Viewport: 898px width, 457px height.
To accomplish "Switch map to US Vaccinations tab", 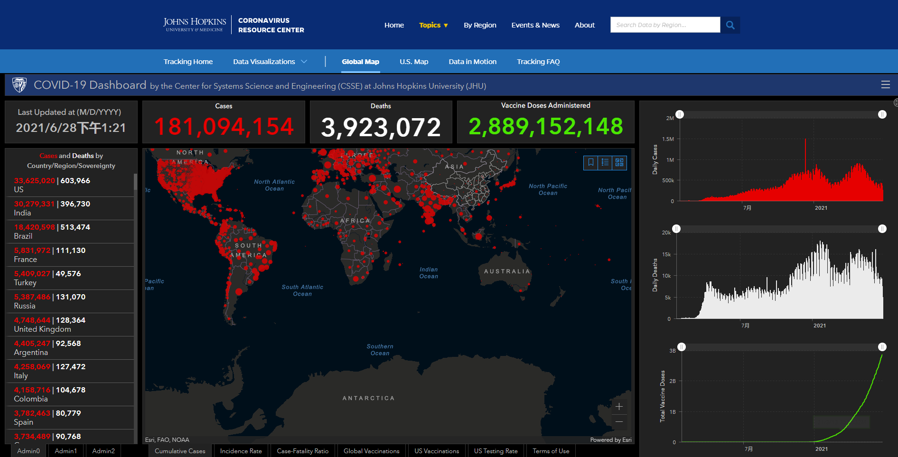I will pyautogui.click(x=437, y=451).
